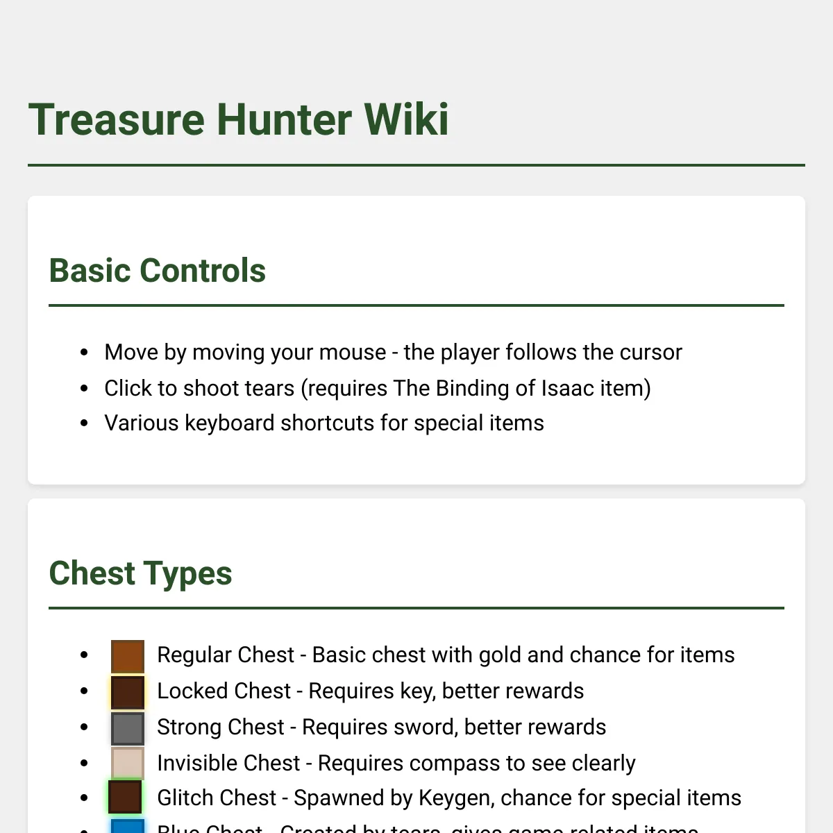This screenshot has width=833, height=833.
Task: Click the Regular Chest brown icon
Action: pyautogui.click(x=128, y=657)
